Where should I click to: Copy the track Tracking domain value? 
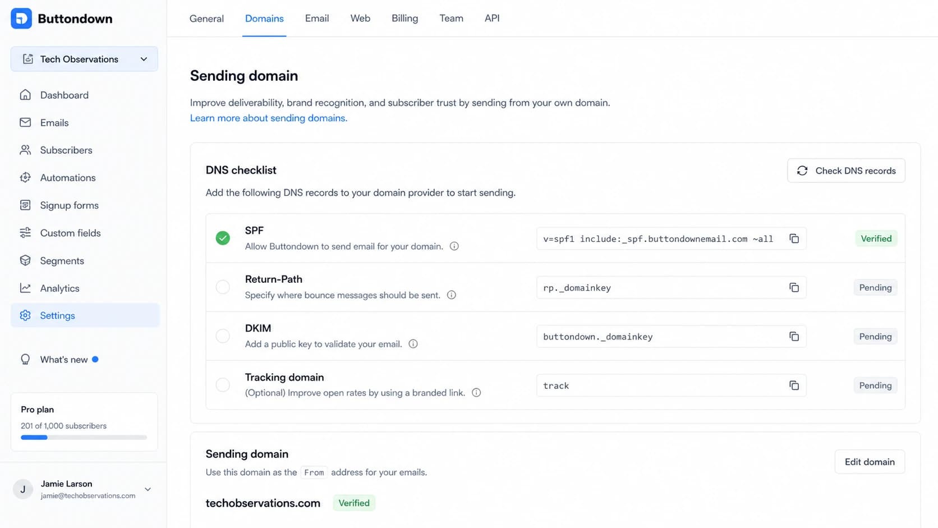[x=794, y=385]
